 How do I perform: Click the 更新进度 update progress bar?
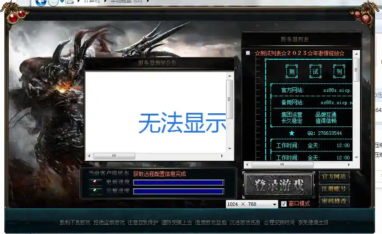pyautogui.click(x=178, y=183)
